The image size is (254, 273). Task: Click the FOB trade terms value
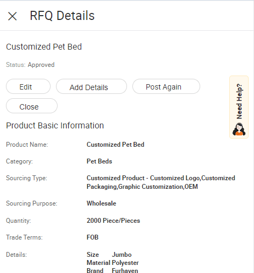point(93,237)
